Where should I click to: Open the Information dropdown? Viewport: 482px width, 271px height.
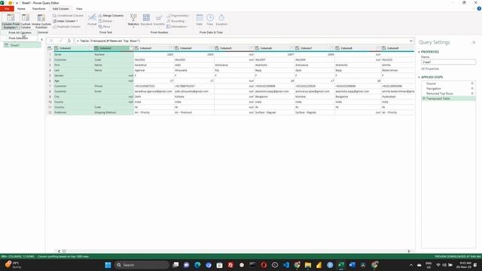point(177,26)
